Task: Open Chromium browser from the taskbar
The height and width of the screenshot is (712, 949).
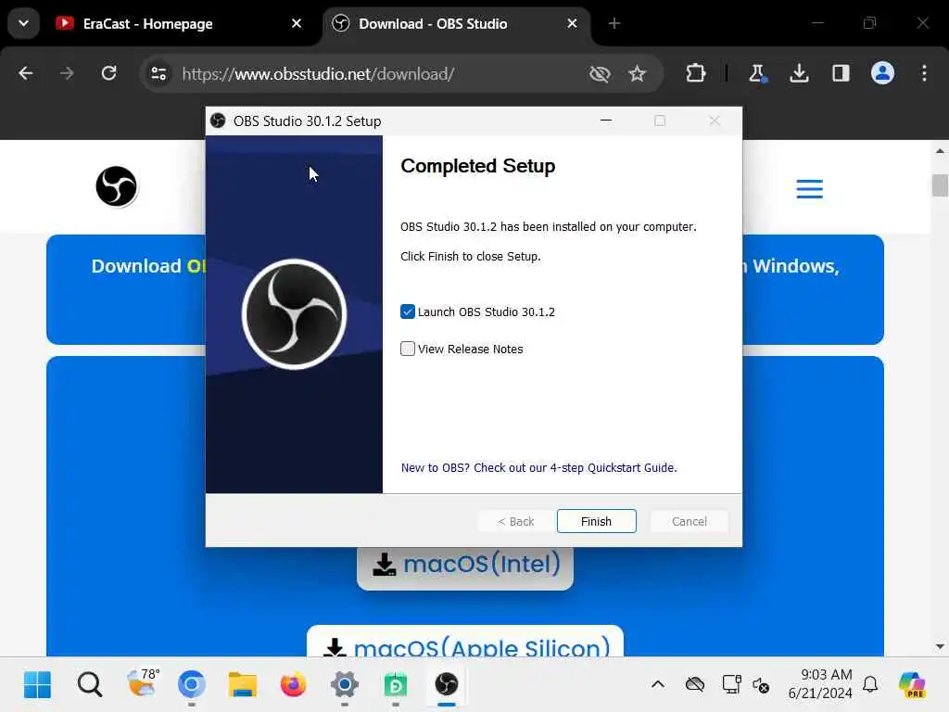Action: (x=192, y=685)
